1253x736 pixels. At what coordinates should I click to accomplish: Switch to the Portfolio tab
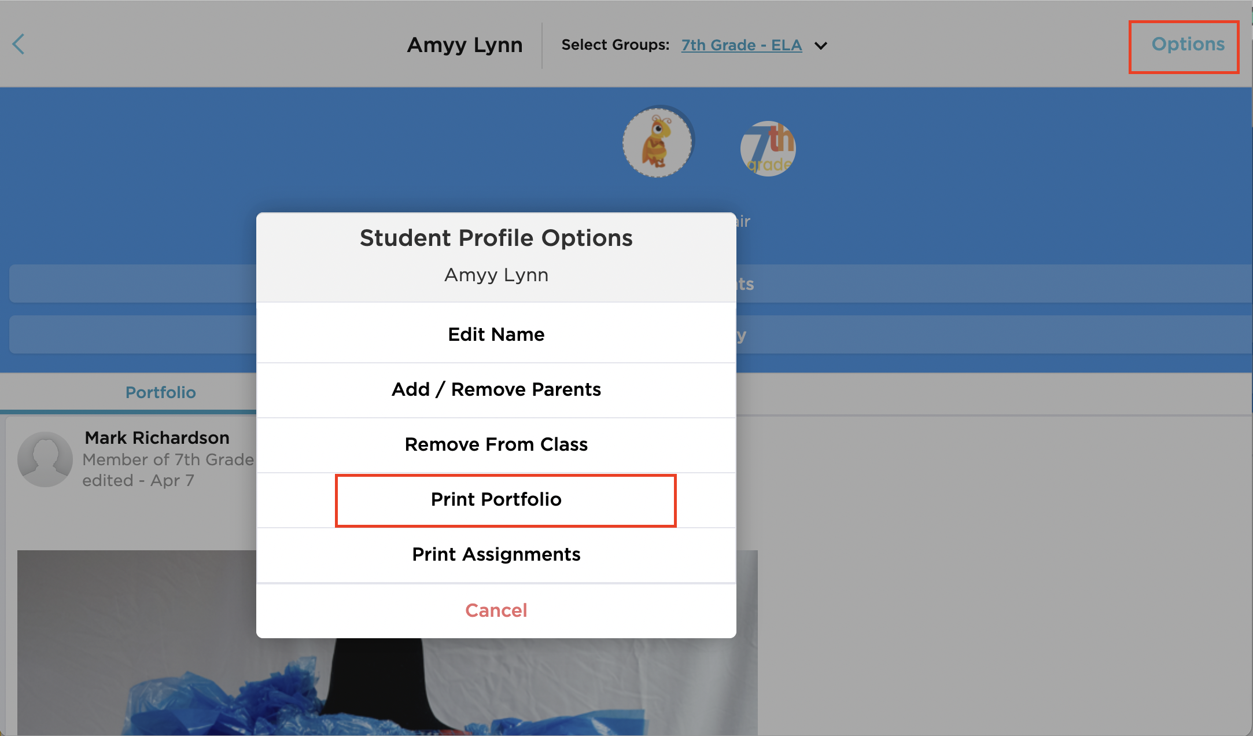click(x=160, y=392)
